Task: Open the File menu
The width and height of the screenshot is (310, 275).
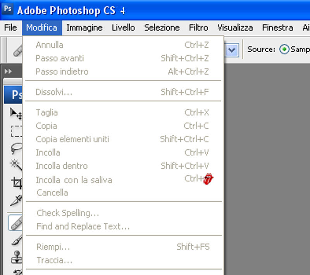Action: (10, 27)
